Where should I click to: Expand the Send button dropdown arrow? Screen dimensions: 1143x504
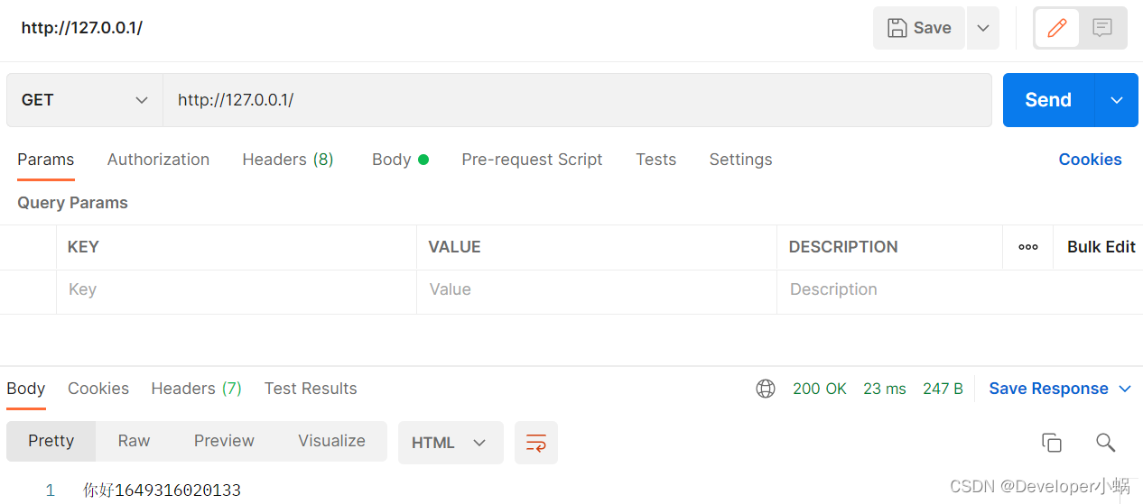[1117, 100]
